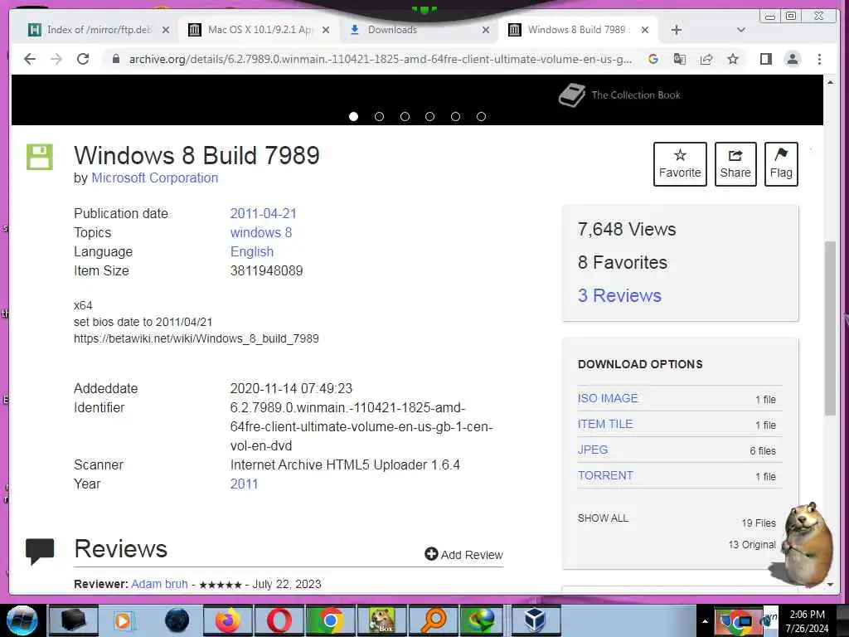Favorite this item with the star button
849x637 pixels.
(680, 164)
